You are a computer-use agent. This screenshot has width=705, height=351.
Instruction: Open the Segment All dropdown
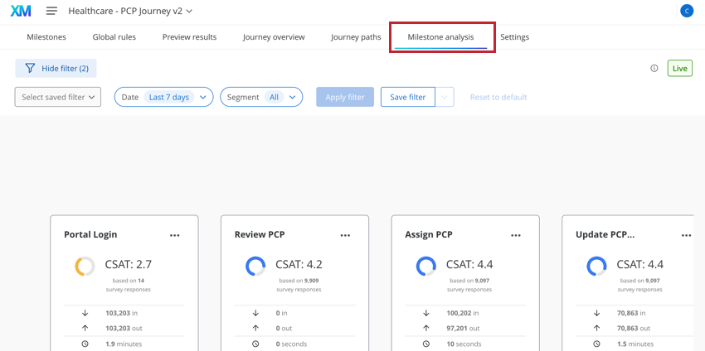pyautogui.click(x=261, y=97)
